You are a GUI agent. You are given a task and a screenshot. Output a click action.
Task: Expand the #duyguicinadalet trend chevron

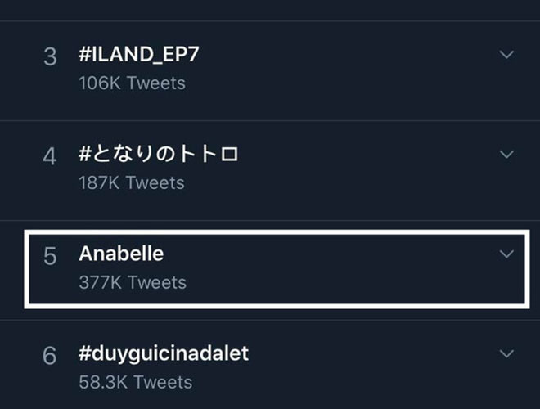(506, 353)
